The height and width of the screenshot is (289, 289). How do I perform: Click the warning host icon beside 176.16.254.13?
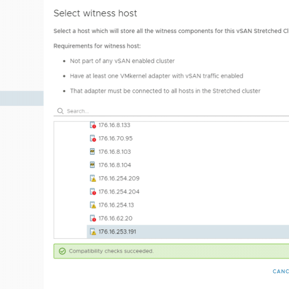[93, 205]
